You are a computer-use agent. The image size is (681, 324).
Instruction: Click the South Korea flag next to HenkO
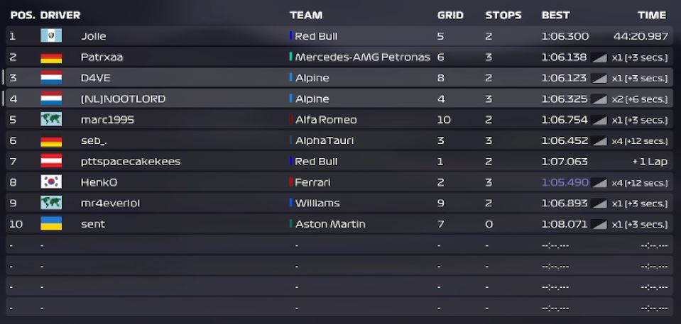pyautogui.click(x=51, y=181)
